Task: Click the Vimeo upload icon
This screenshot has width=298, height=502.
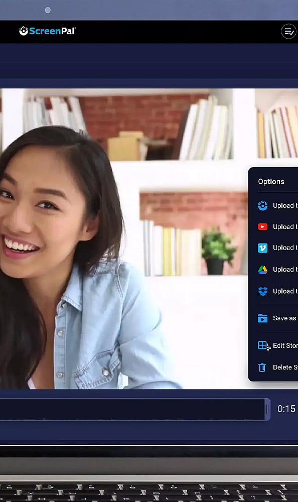Action: [262, 248]
